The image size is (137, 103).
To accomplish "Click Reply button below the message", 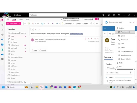I will (x=35, y=50).
